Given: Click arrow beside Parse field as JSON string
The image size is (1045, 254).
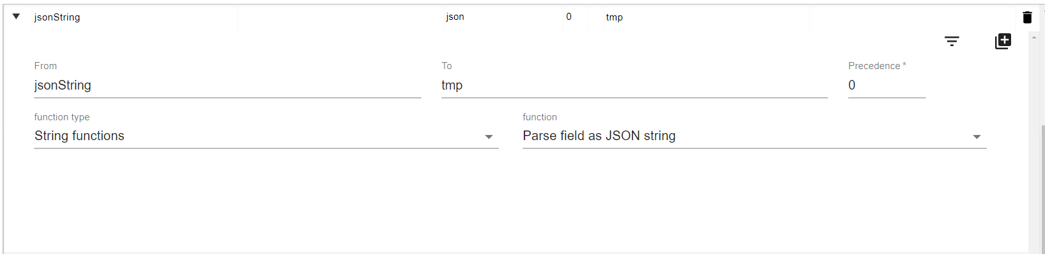Looking at the screenshot, I should click(x=977, y=137).
